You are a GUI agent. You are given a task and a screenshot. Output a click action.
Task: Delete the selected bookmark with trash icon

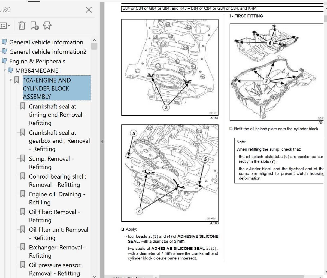pyautogui.click(x=22, y=26)
